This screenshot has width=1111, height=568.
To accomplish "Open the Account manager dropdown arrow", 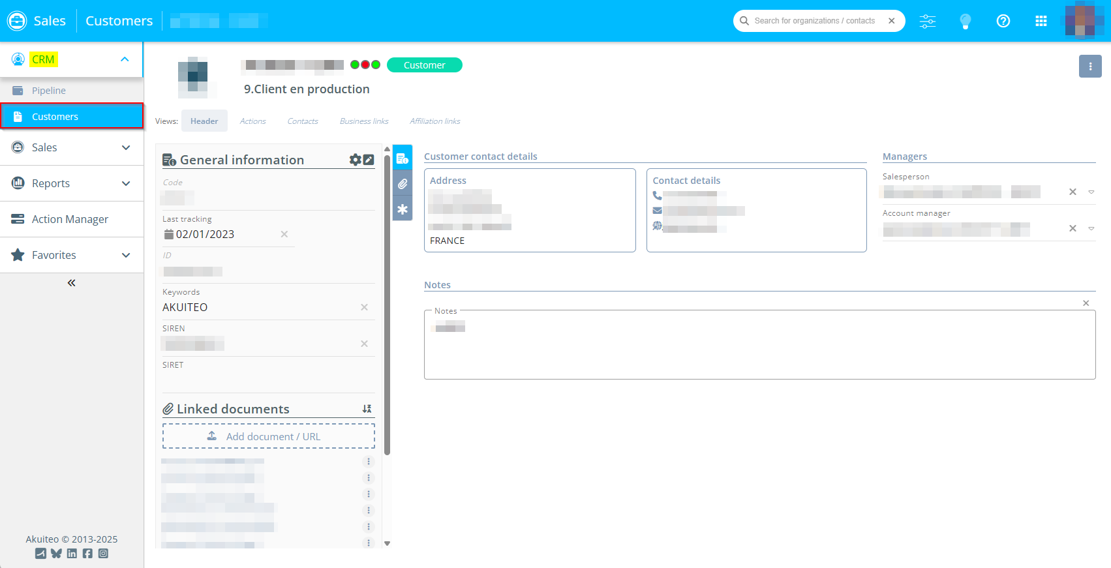I will pos(1091,229).
